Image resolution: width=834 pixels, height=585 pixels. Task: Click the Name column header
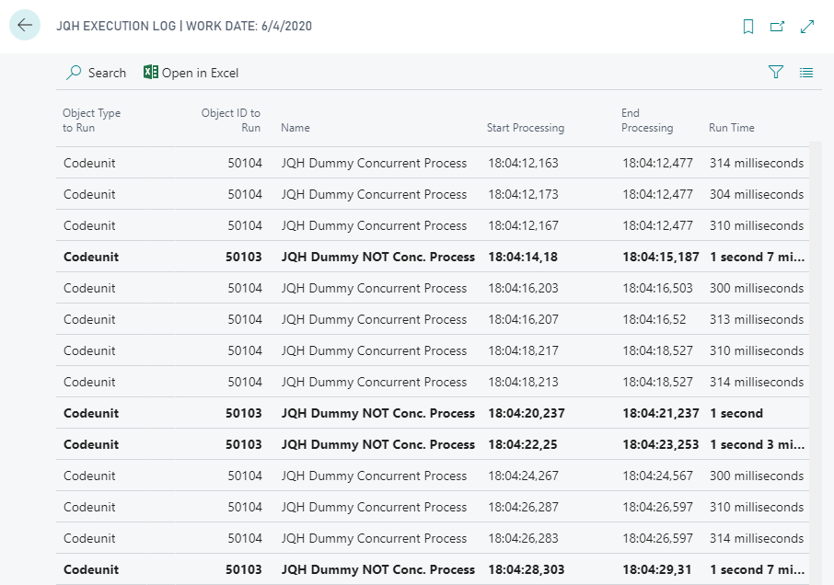coord(295,128)
